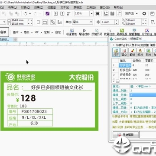Click the current page layout icon

(59, 22)
